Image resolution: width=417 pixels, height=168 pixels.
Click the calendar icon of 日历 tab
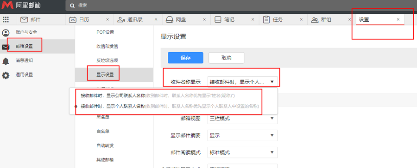(x=73, y=19)
